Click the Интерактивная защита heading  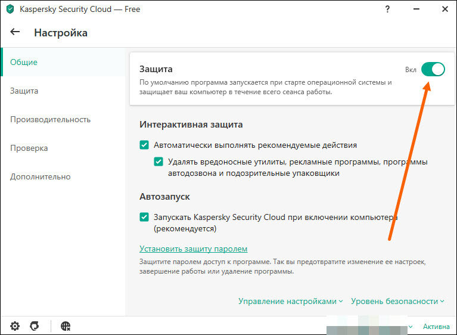[x=191, y=125]
